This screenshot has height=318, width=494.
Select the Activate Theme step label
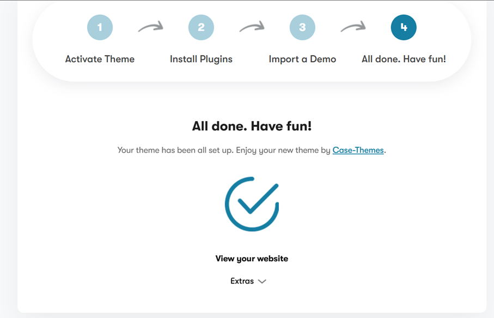coord(100,59)
